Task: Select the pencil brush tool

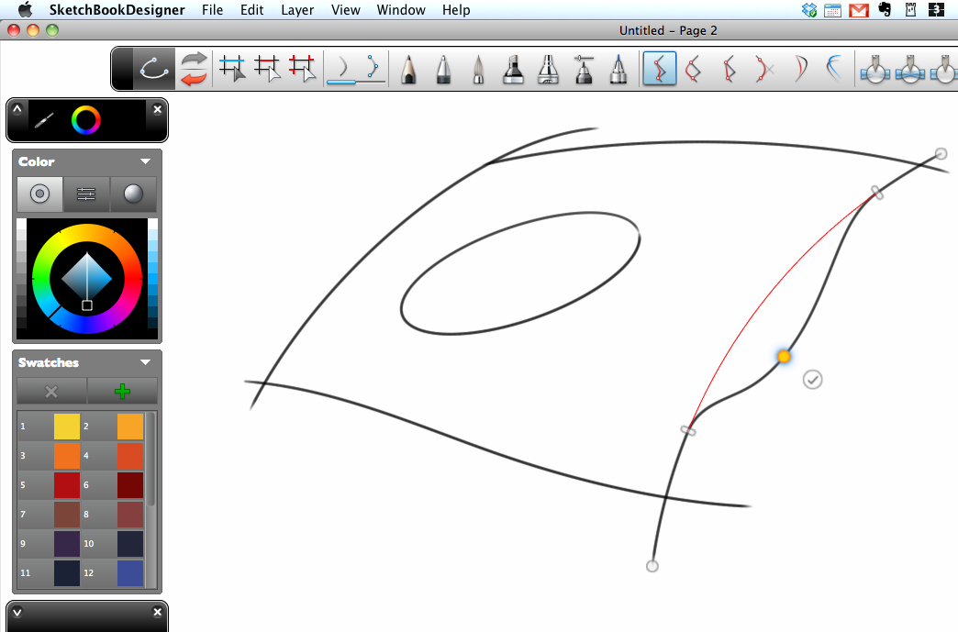Action: coord(409,70)
